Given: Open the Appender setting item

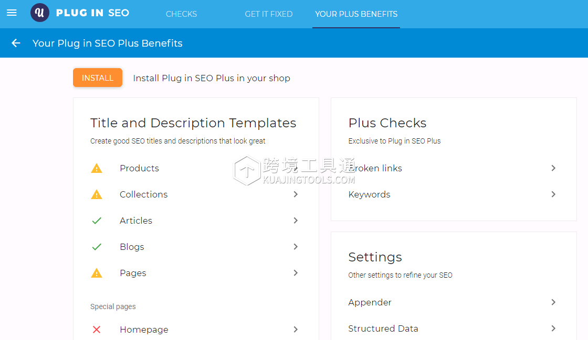Looking at the screenshot, I should (x=370, y=302).
